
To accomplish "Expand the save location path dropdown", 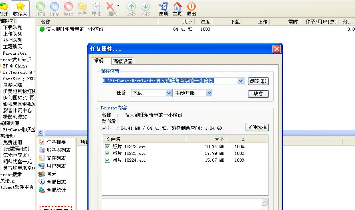I will pyautogui.click(x=240, y=81).
